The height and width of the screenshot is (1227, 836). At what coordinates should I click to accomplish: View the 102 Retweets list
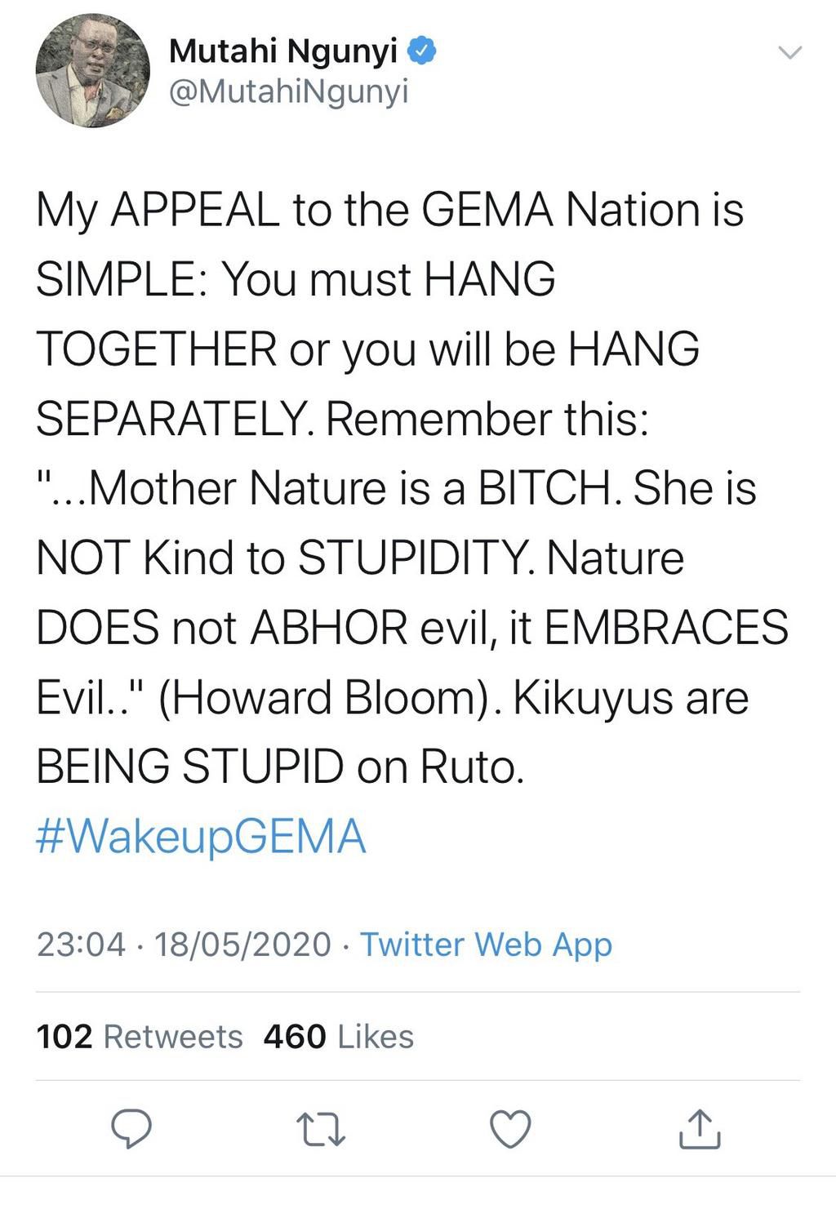[140, 1037]
